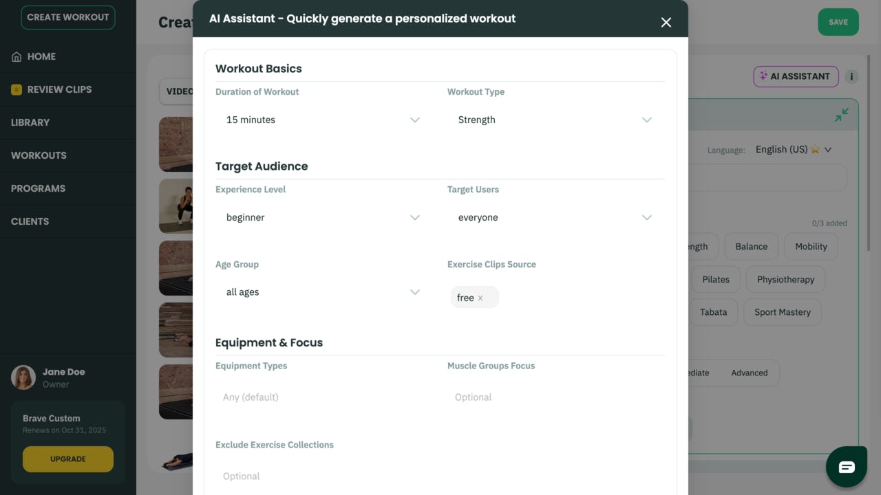Remove the free clips source tag

[x=480, y=298]
